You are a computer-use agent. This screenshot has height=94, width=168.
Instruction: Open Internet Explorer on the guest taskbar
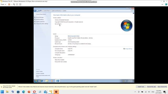(41, 81)
